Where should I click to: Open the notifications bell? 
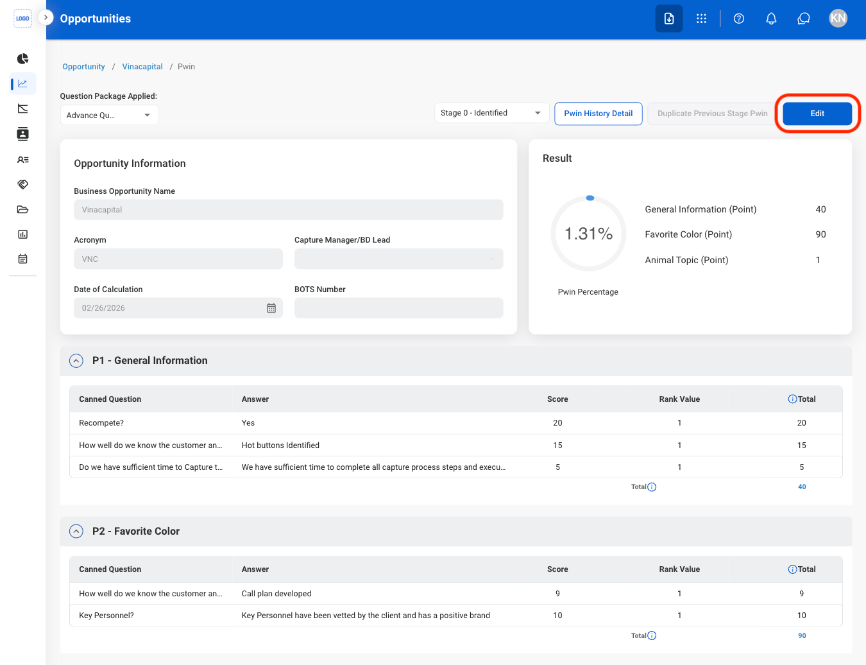pos(771,19)
